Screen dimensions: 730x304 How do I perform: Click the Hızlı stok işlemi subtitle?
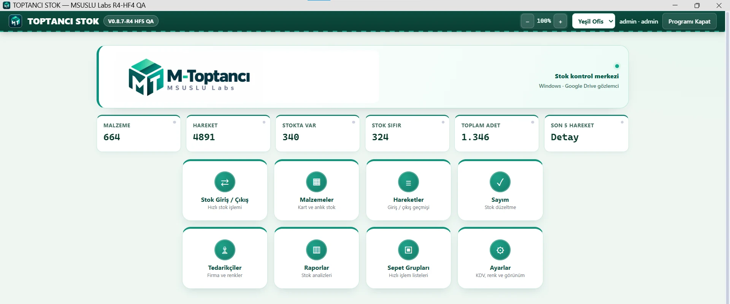[x=225, y=207]
